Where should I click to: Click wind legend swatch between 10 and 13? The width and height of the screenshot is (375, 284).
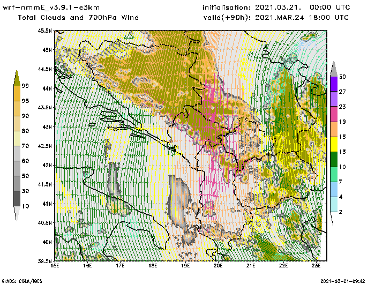(x=334, y=159)
